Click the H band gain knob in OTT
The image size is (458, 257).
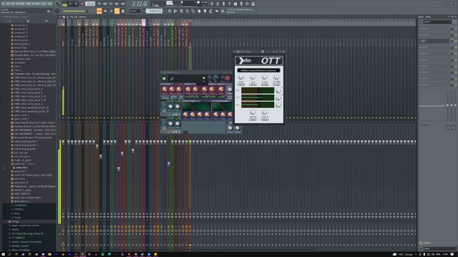tap(278, 91)
